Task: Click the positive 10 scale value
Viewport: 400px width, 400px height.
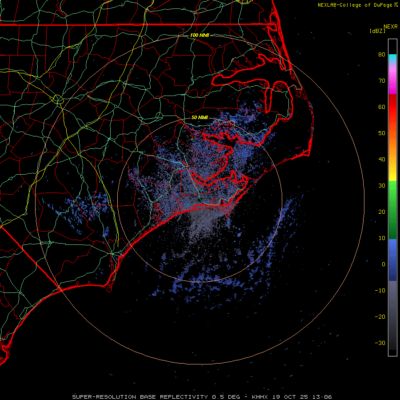Action: tap(382, 238)
